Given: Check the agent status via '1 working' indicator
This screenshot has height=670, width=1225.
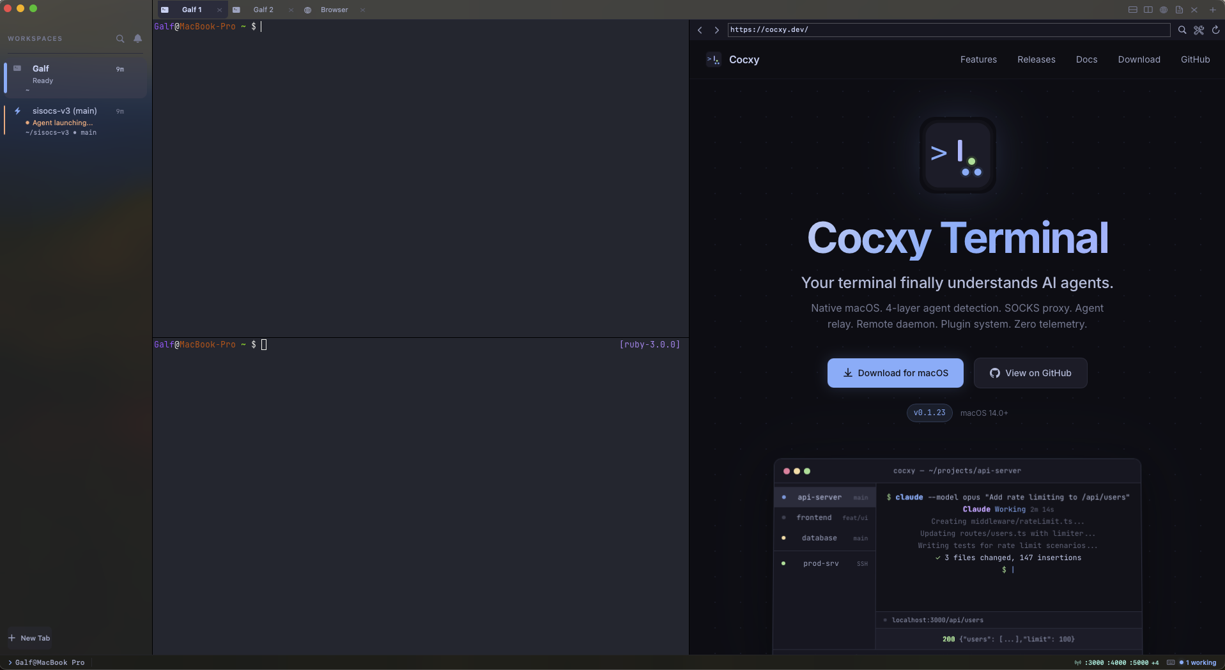Looking at the screenshot, I should click(x=1201, y=662).
